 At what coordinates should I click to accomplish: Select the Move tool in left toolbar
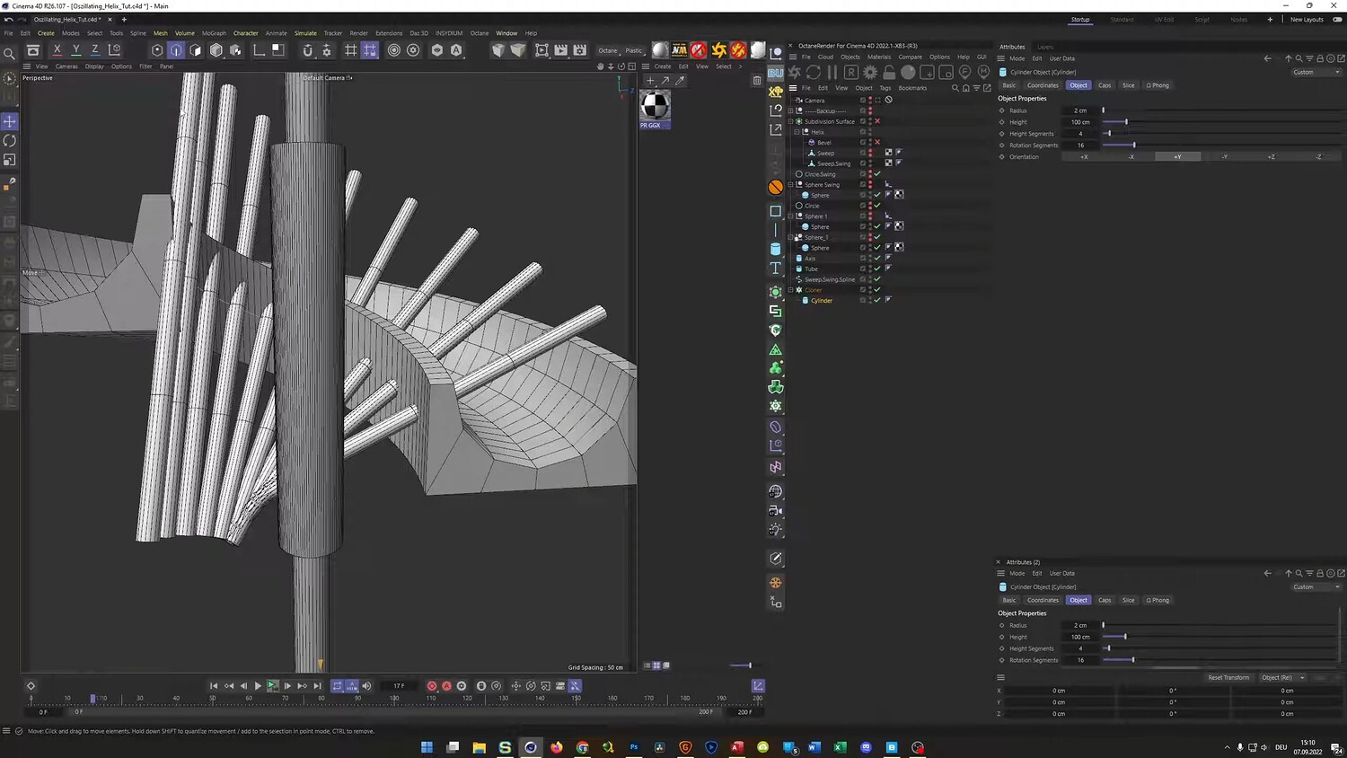point(10,121)
